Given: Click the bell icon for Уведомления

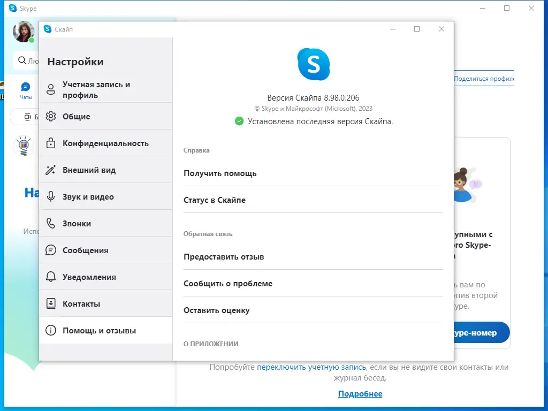Looking at the screenshot, I should click(x=51, y=277).
